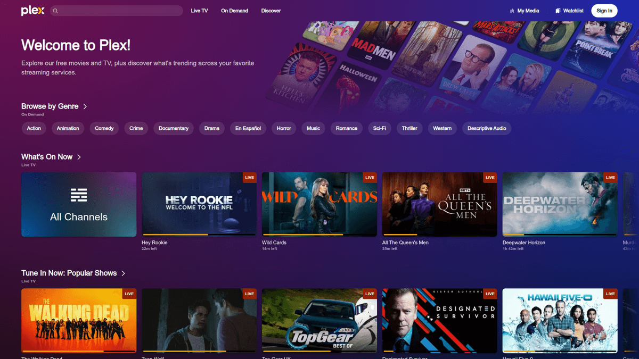Screen dimensions: 639x359
Task: Go to the On Demand section
Action: pos(234,11)
